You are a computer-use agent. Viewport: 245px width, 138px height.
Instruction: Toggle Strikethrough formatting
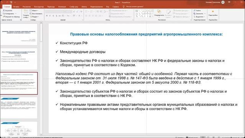click(x=60, y=16)
